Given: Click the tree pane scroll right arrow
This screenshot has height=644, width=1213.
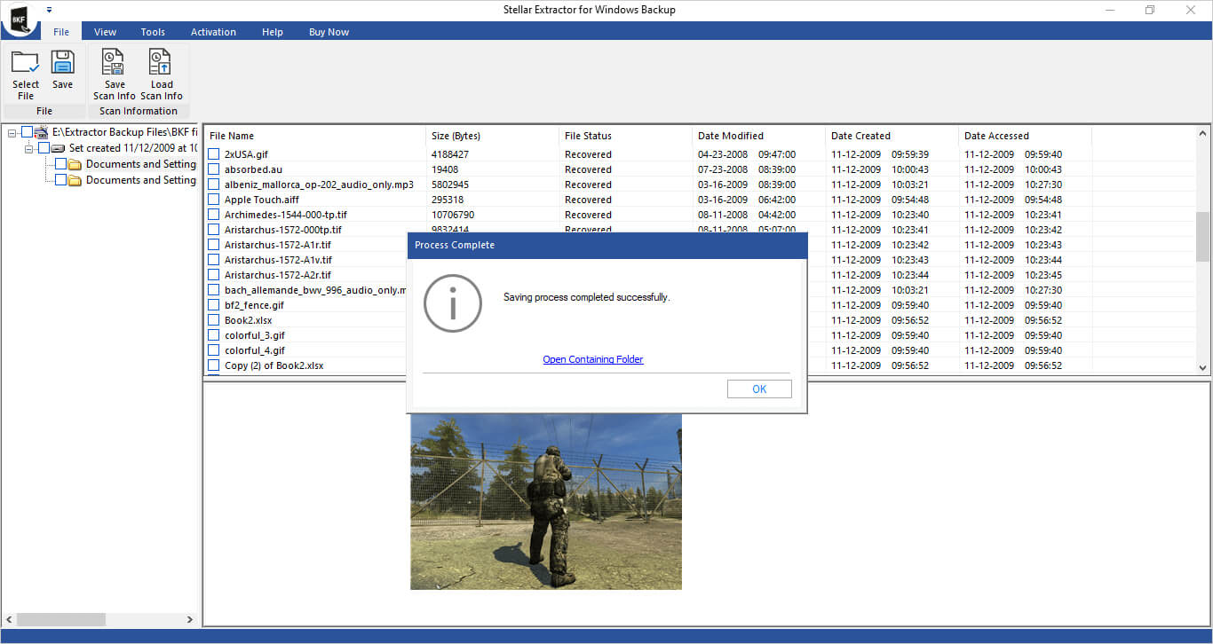Looking at the screenshot, I should (190, 619).
